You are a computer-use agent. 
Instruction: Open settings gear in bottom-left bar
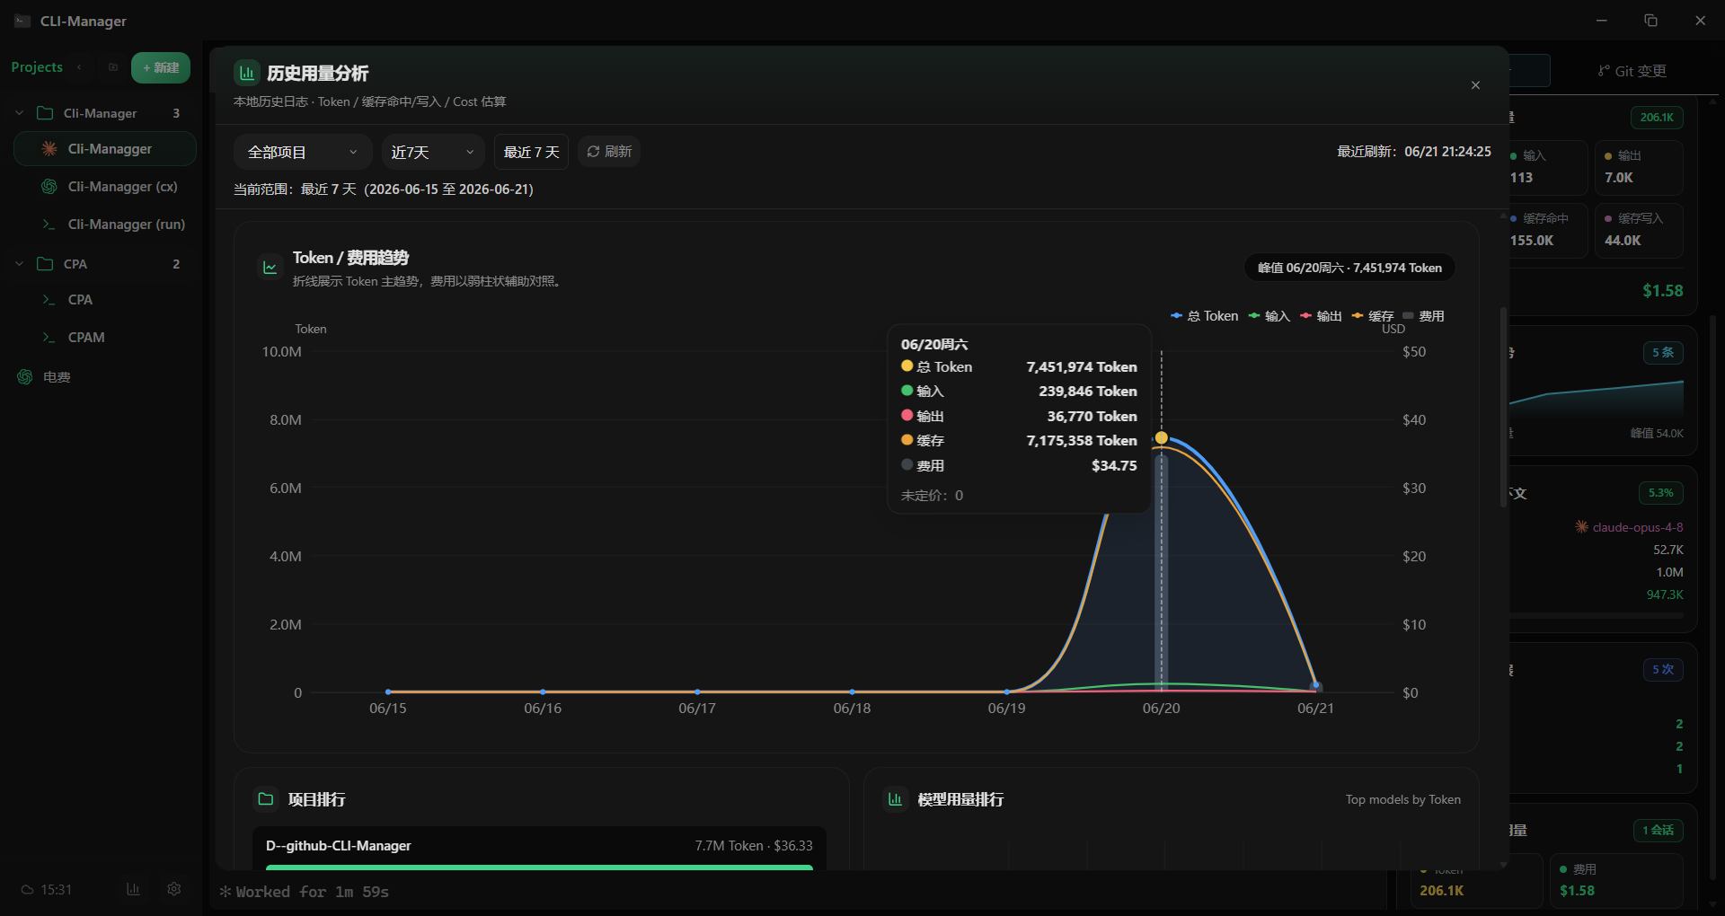174,889
